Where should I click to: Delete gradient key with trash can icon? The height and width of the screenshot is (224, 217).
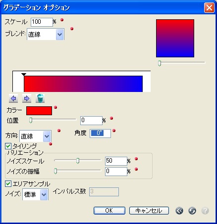coord(40,98)
